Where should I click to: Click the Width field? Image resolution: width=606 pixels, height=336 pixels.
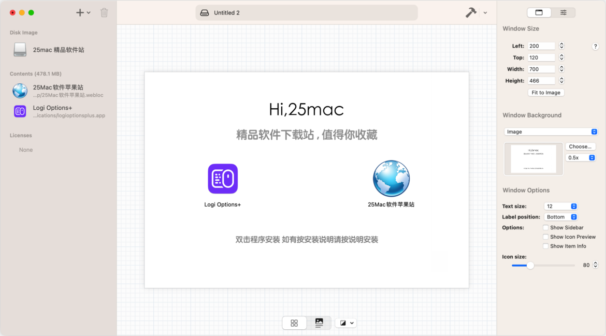point(541,69)
